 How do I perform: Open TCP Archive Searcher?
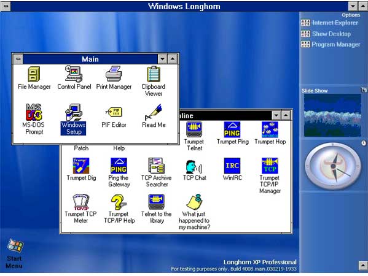point(156,172)
